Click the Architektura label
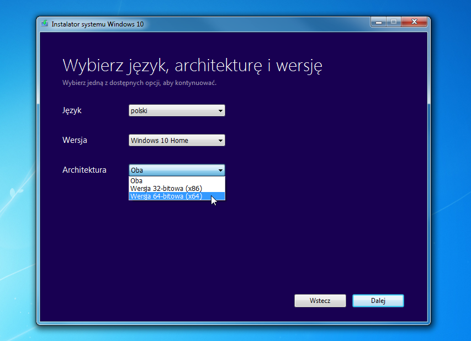471x341 pixels. point(84,170)
